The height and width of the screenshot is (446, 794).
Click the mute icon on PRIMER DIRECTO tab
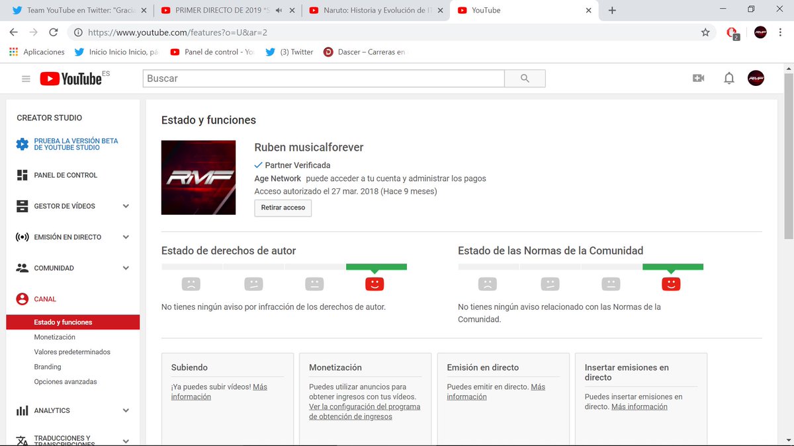click(x=279, y=11)
